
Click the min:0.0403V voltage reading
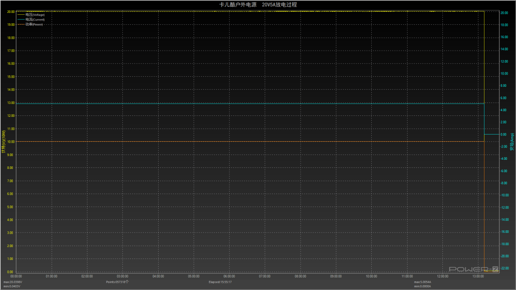(x=12, y=286)
